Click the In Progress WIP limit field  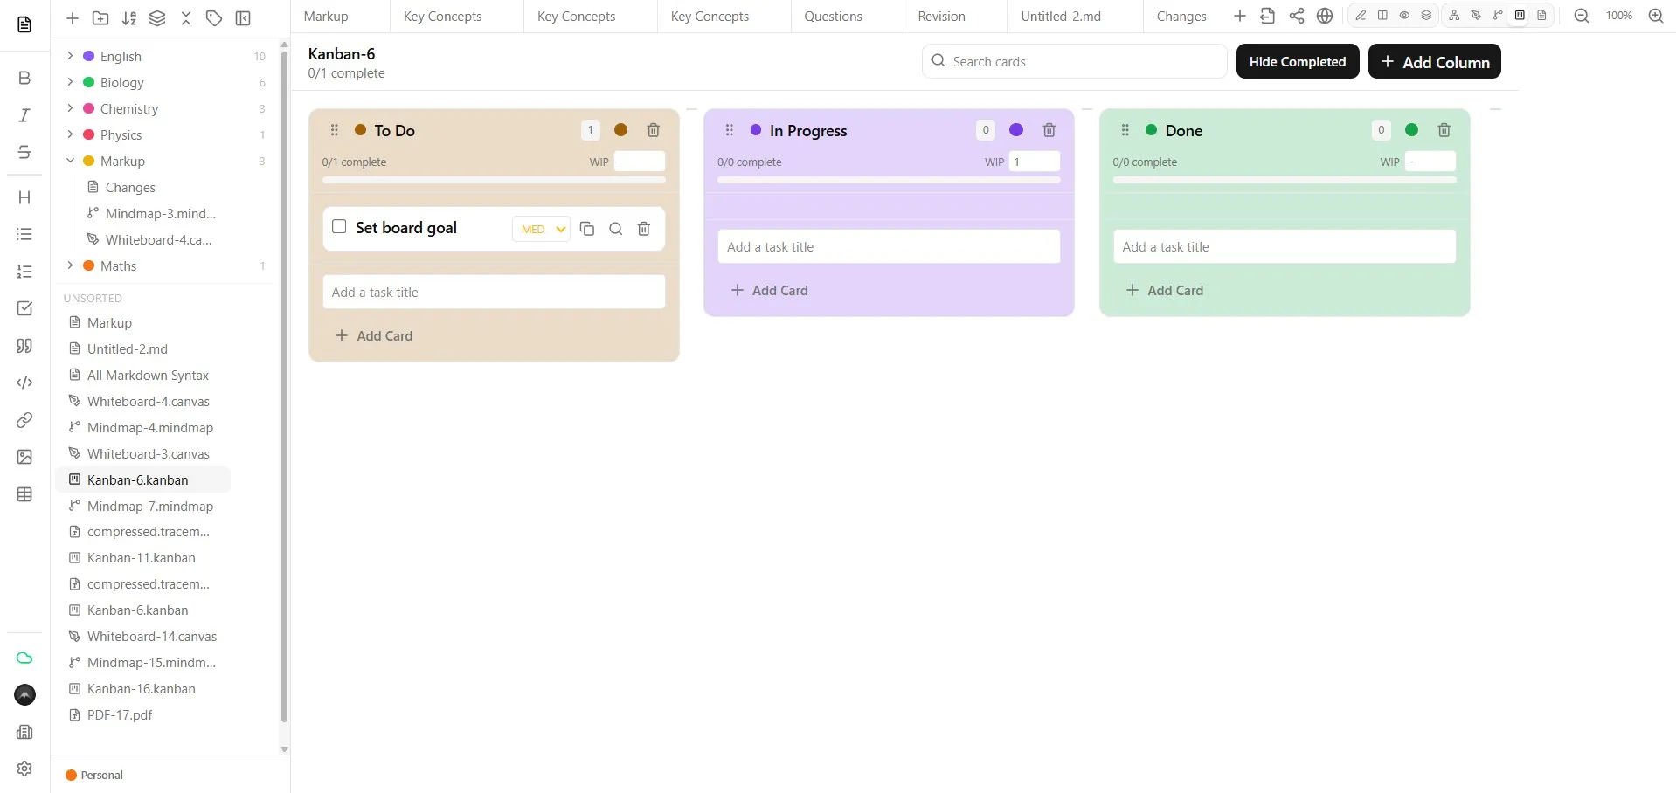click(1035, 162)
